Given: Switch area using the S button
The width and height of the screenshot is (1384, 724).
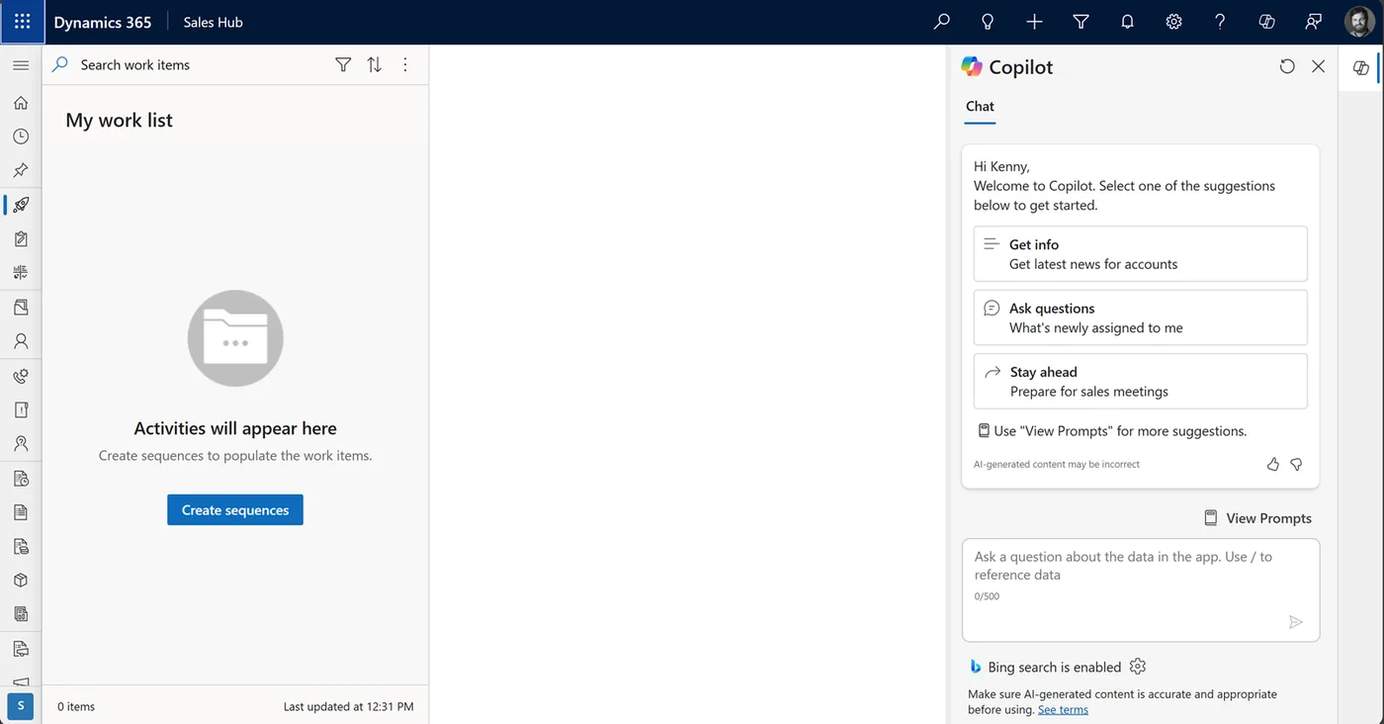Looking at the screenshot, I should [x=21, y=706].
